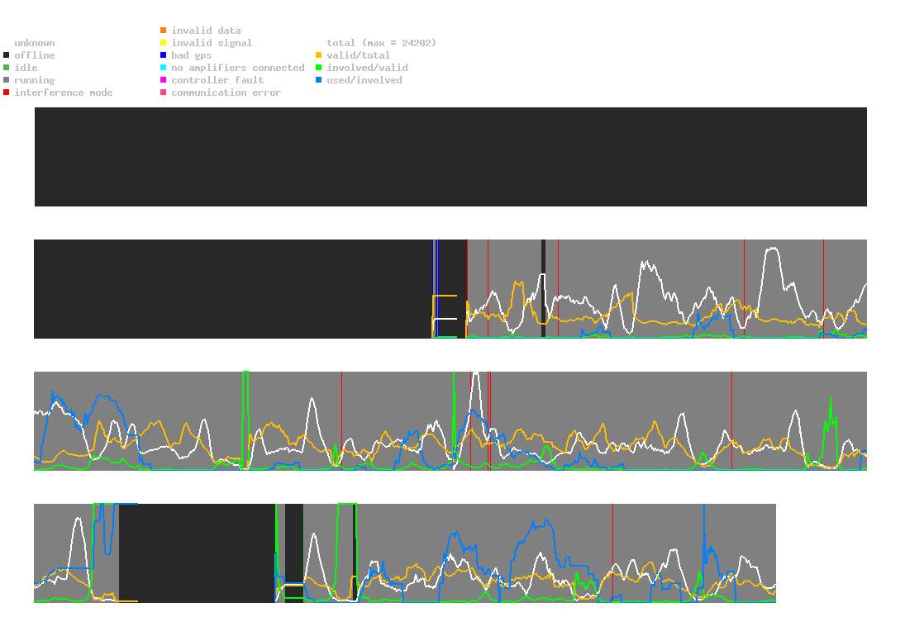Click the yellow invalid signal swatch
This screenshot has height=631, width=905.
pos(164,43)
